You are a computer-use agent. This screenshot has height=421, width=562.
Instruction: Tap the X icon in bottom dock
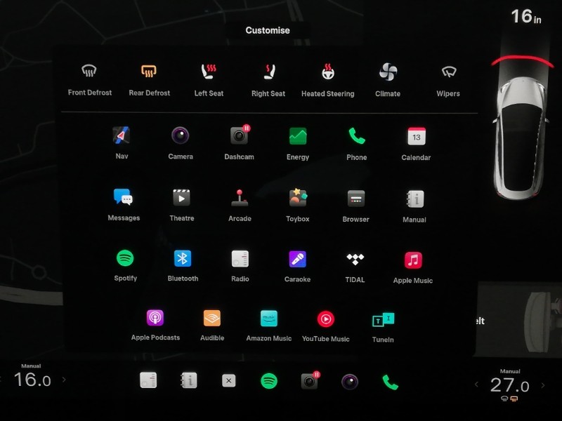point(228,381)
